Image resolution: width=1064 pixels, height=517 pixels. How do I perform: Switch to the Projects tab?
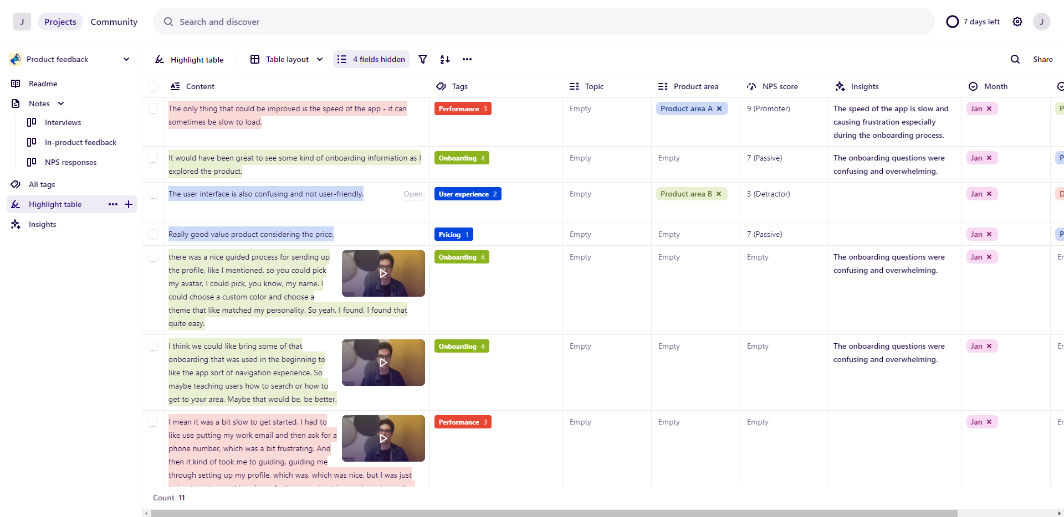(x=60, y=22)
